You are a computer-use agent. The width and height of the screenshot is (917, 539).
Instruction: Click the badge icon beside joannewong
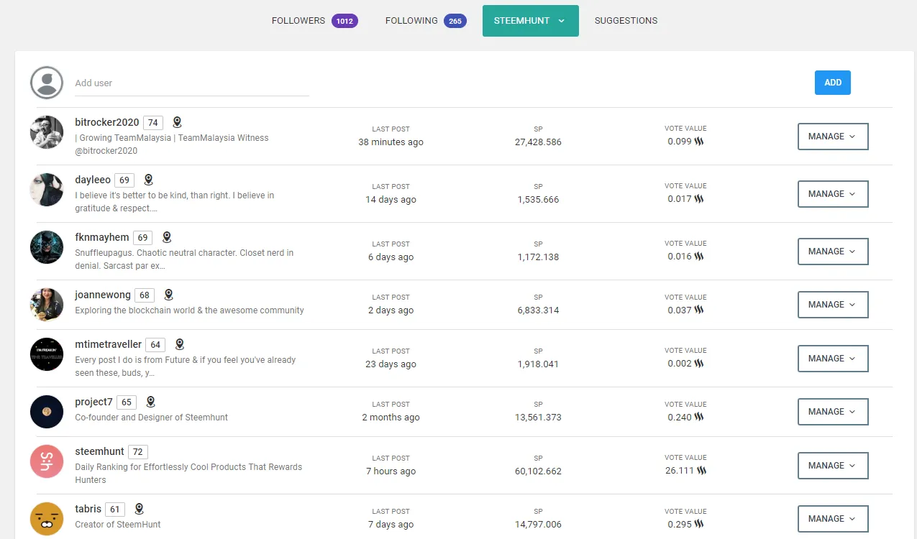click(169, 295)
